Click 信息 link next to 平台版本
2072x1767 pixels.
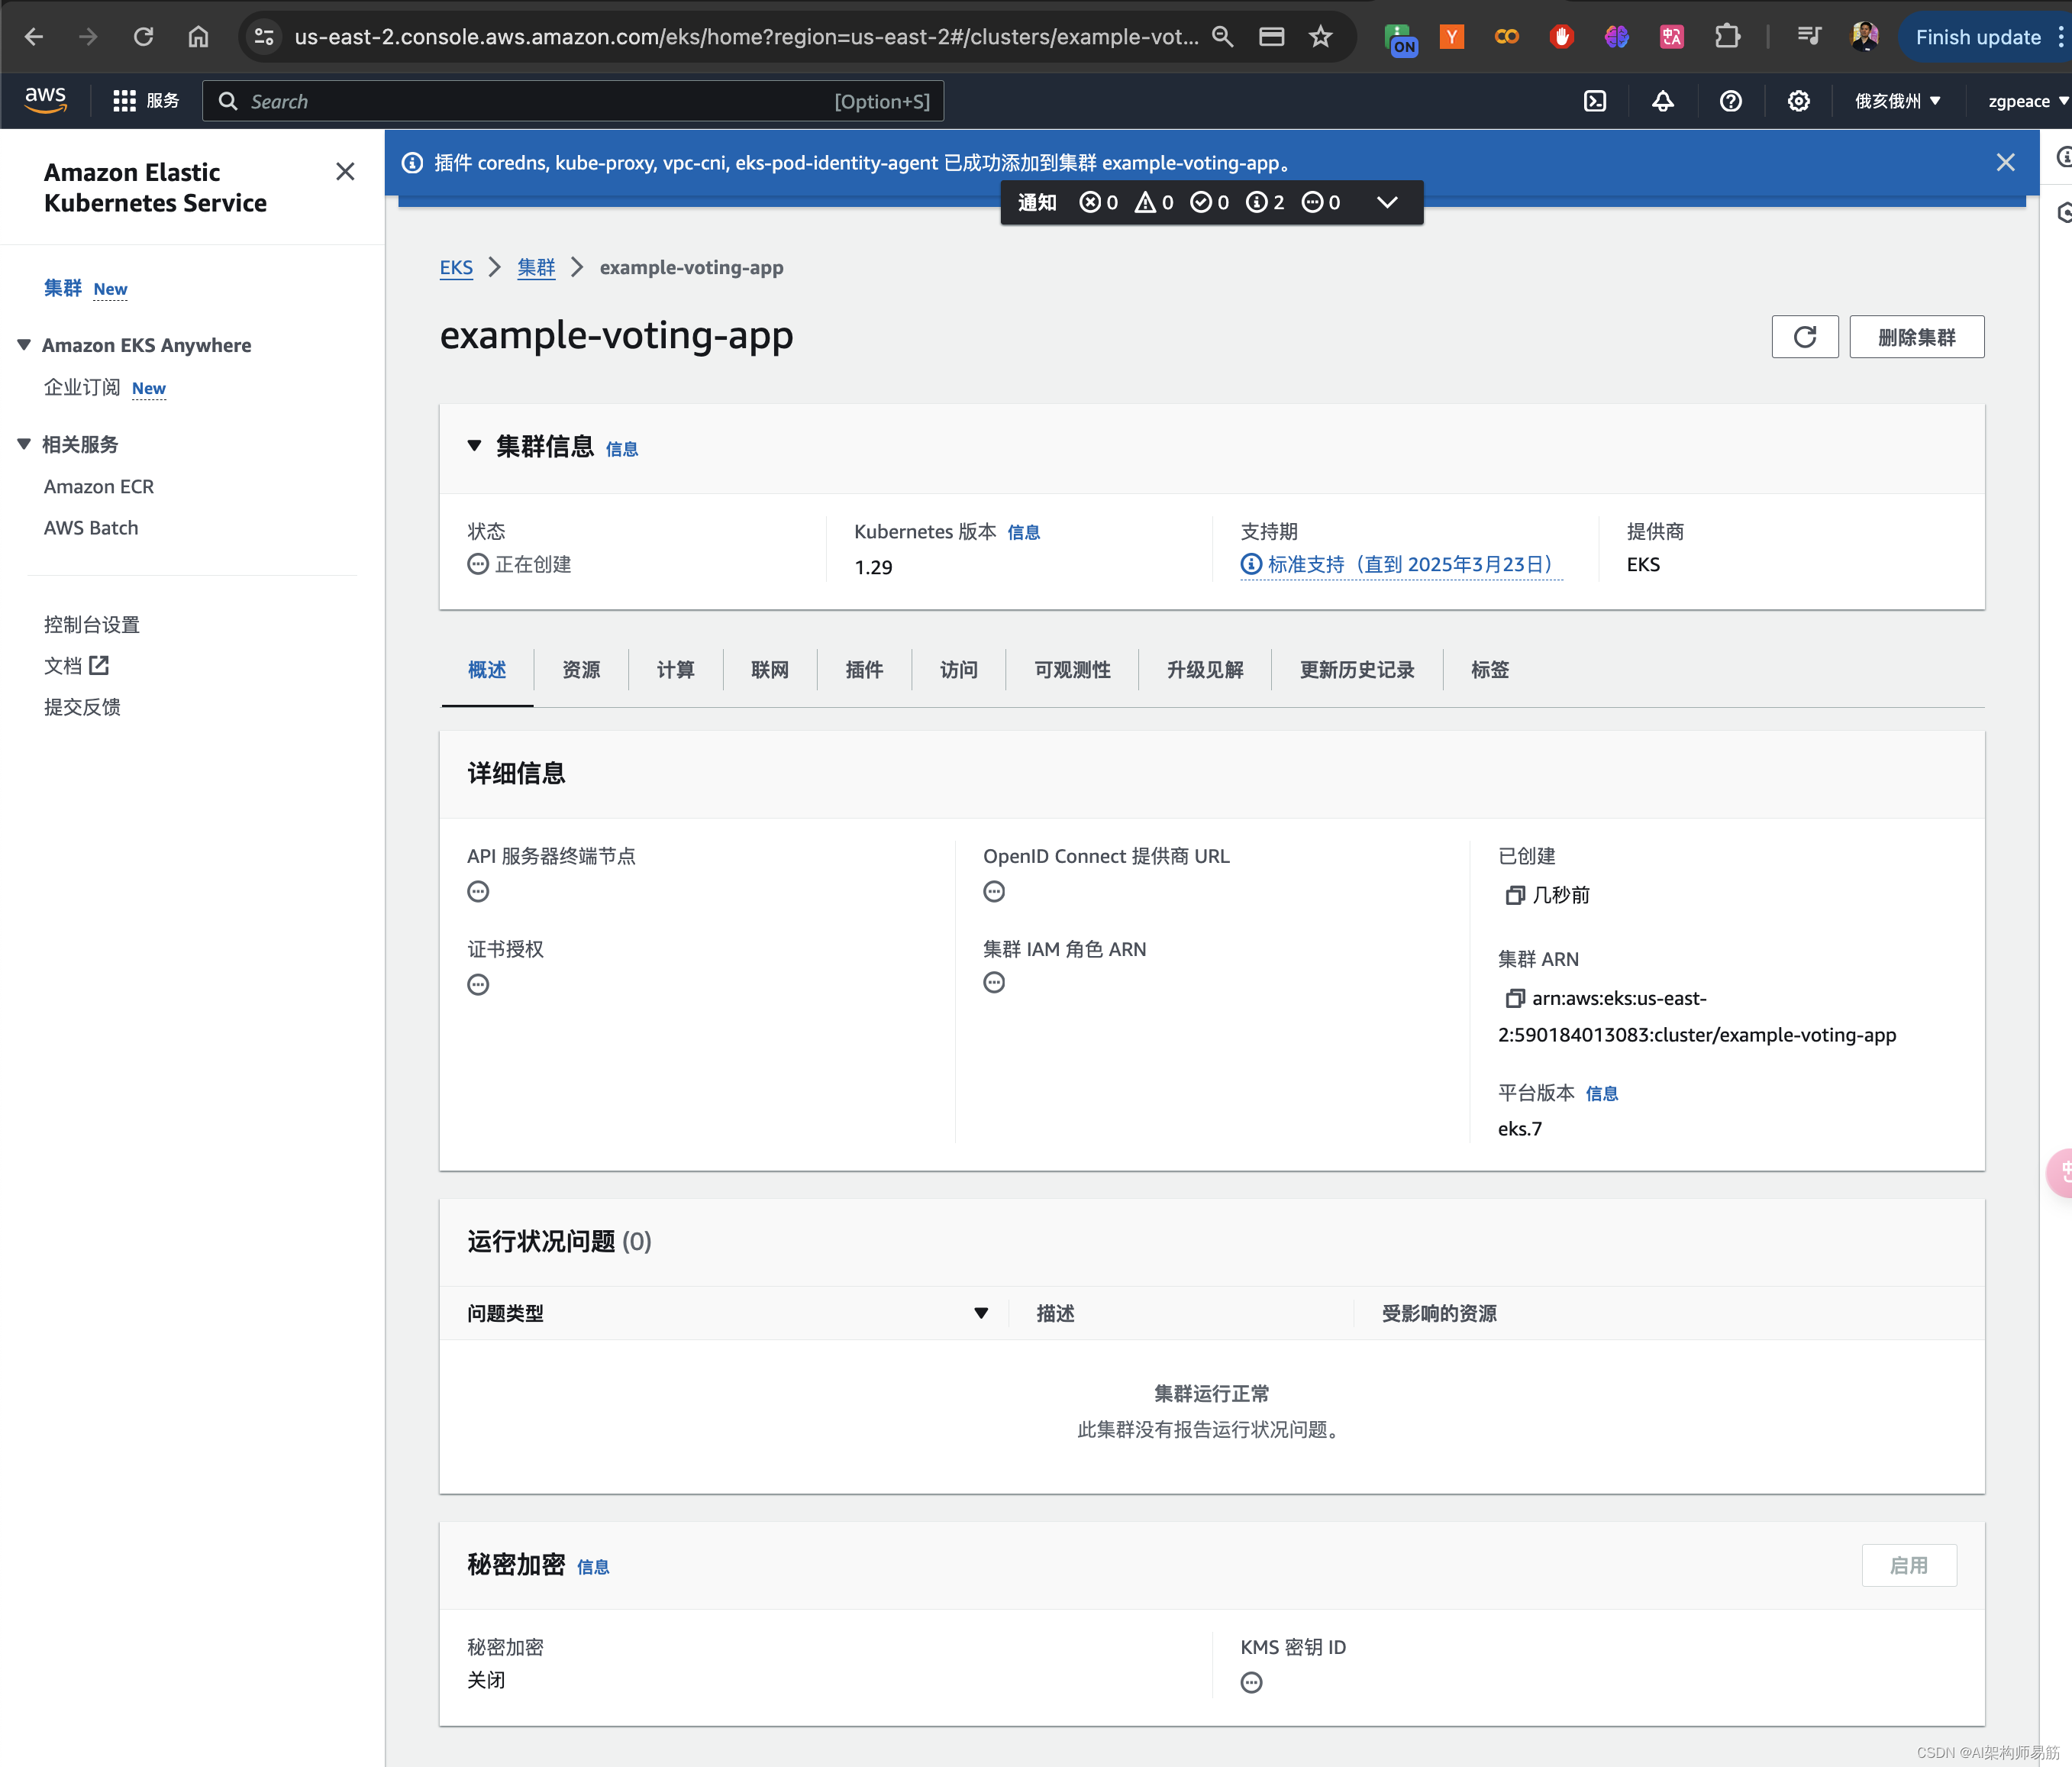(1601, 1093)
